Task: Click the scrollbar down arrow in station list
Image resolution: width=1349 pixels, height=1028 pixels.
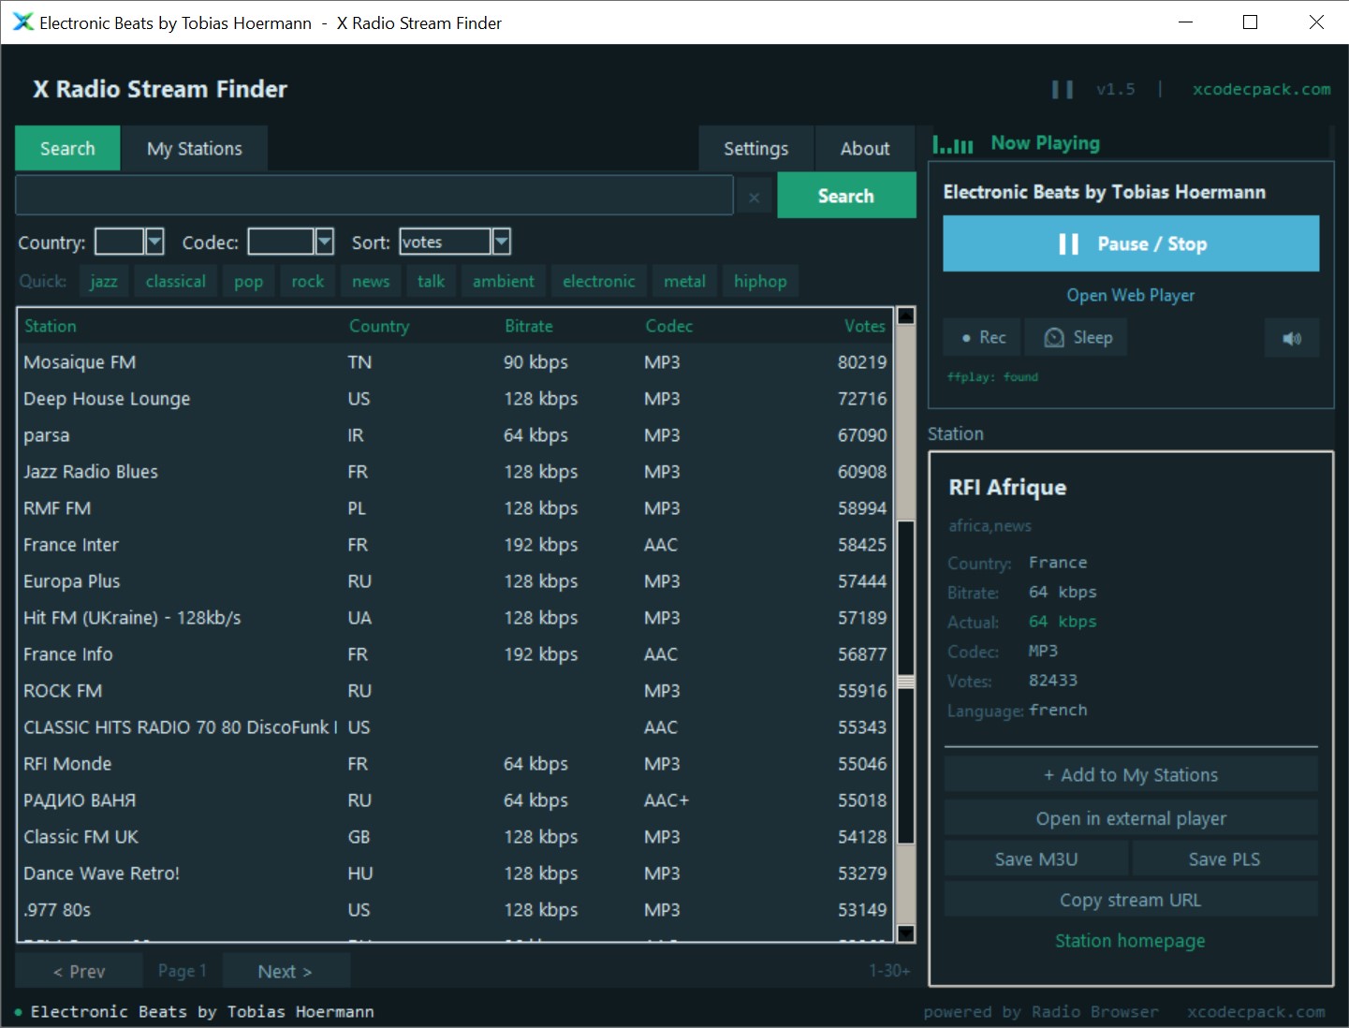Action: pyautogui.click(x=905, y=933)
